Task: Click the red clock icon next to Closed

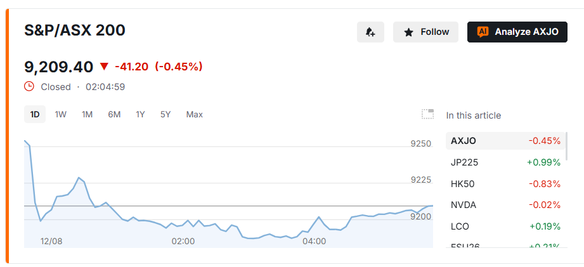Action: pos(29,87)
